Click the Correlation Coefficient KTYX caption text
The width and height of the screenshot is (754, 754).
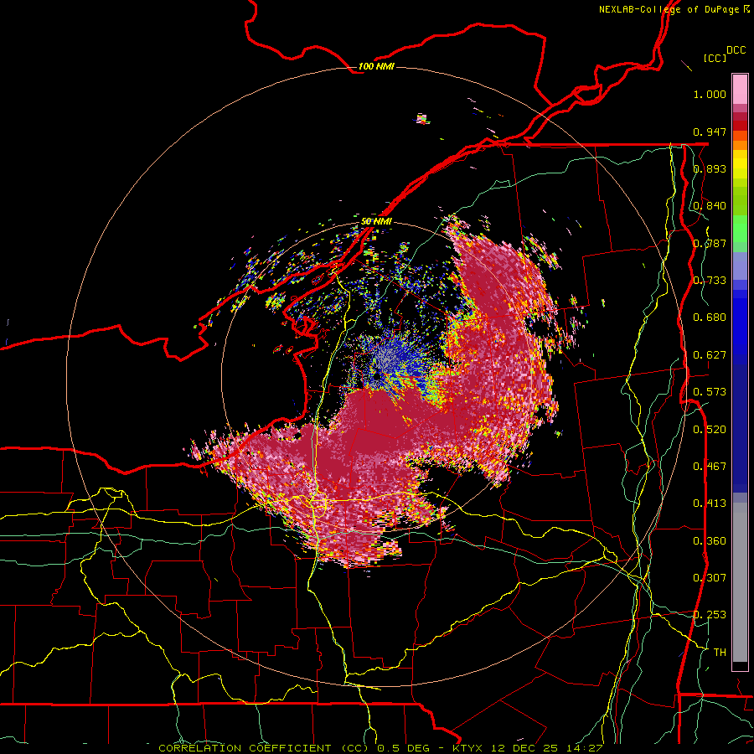[x=380, y=748]
